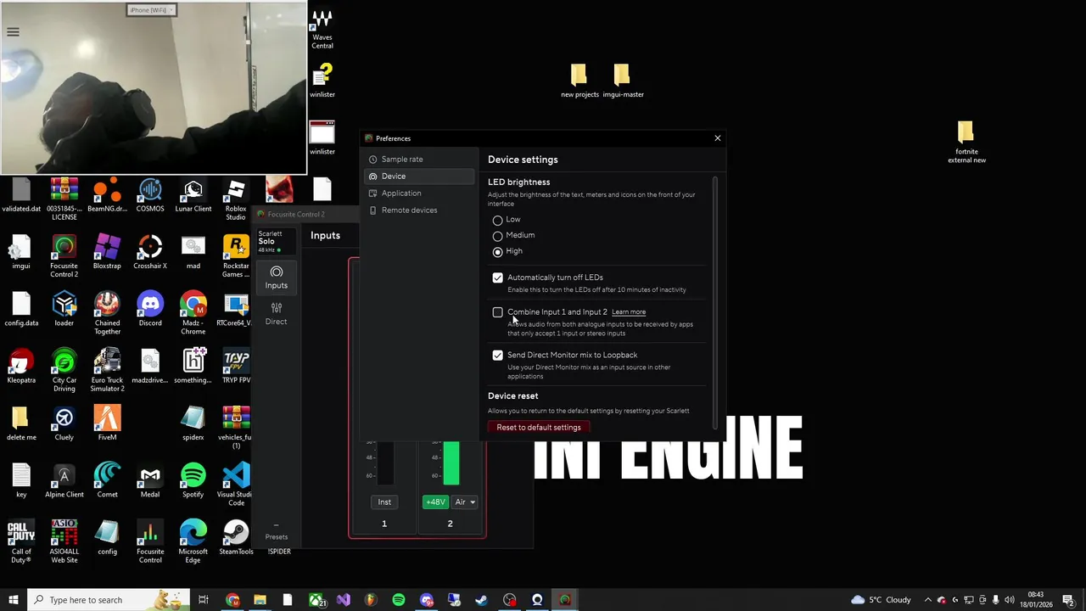Enable Combine Input 1 and Input 2

[498, 312]
